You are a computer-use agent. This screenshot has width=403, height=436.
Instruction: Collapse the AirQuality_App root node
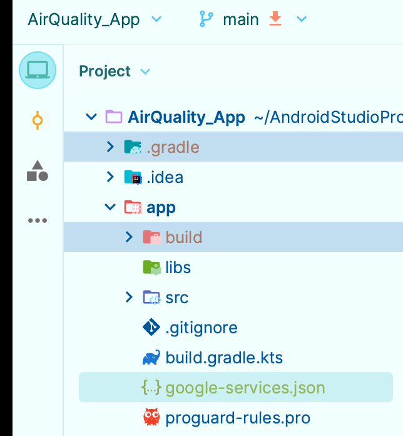(x=91, y=117)
